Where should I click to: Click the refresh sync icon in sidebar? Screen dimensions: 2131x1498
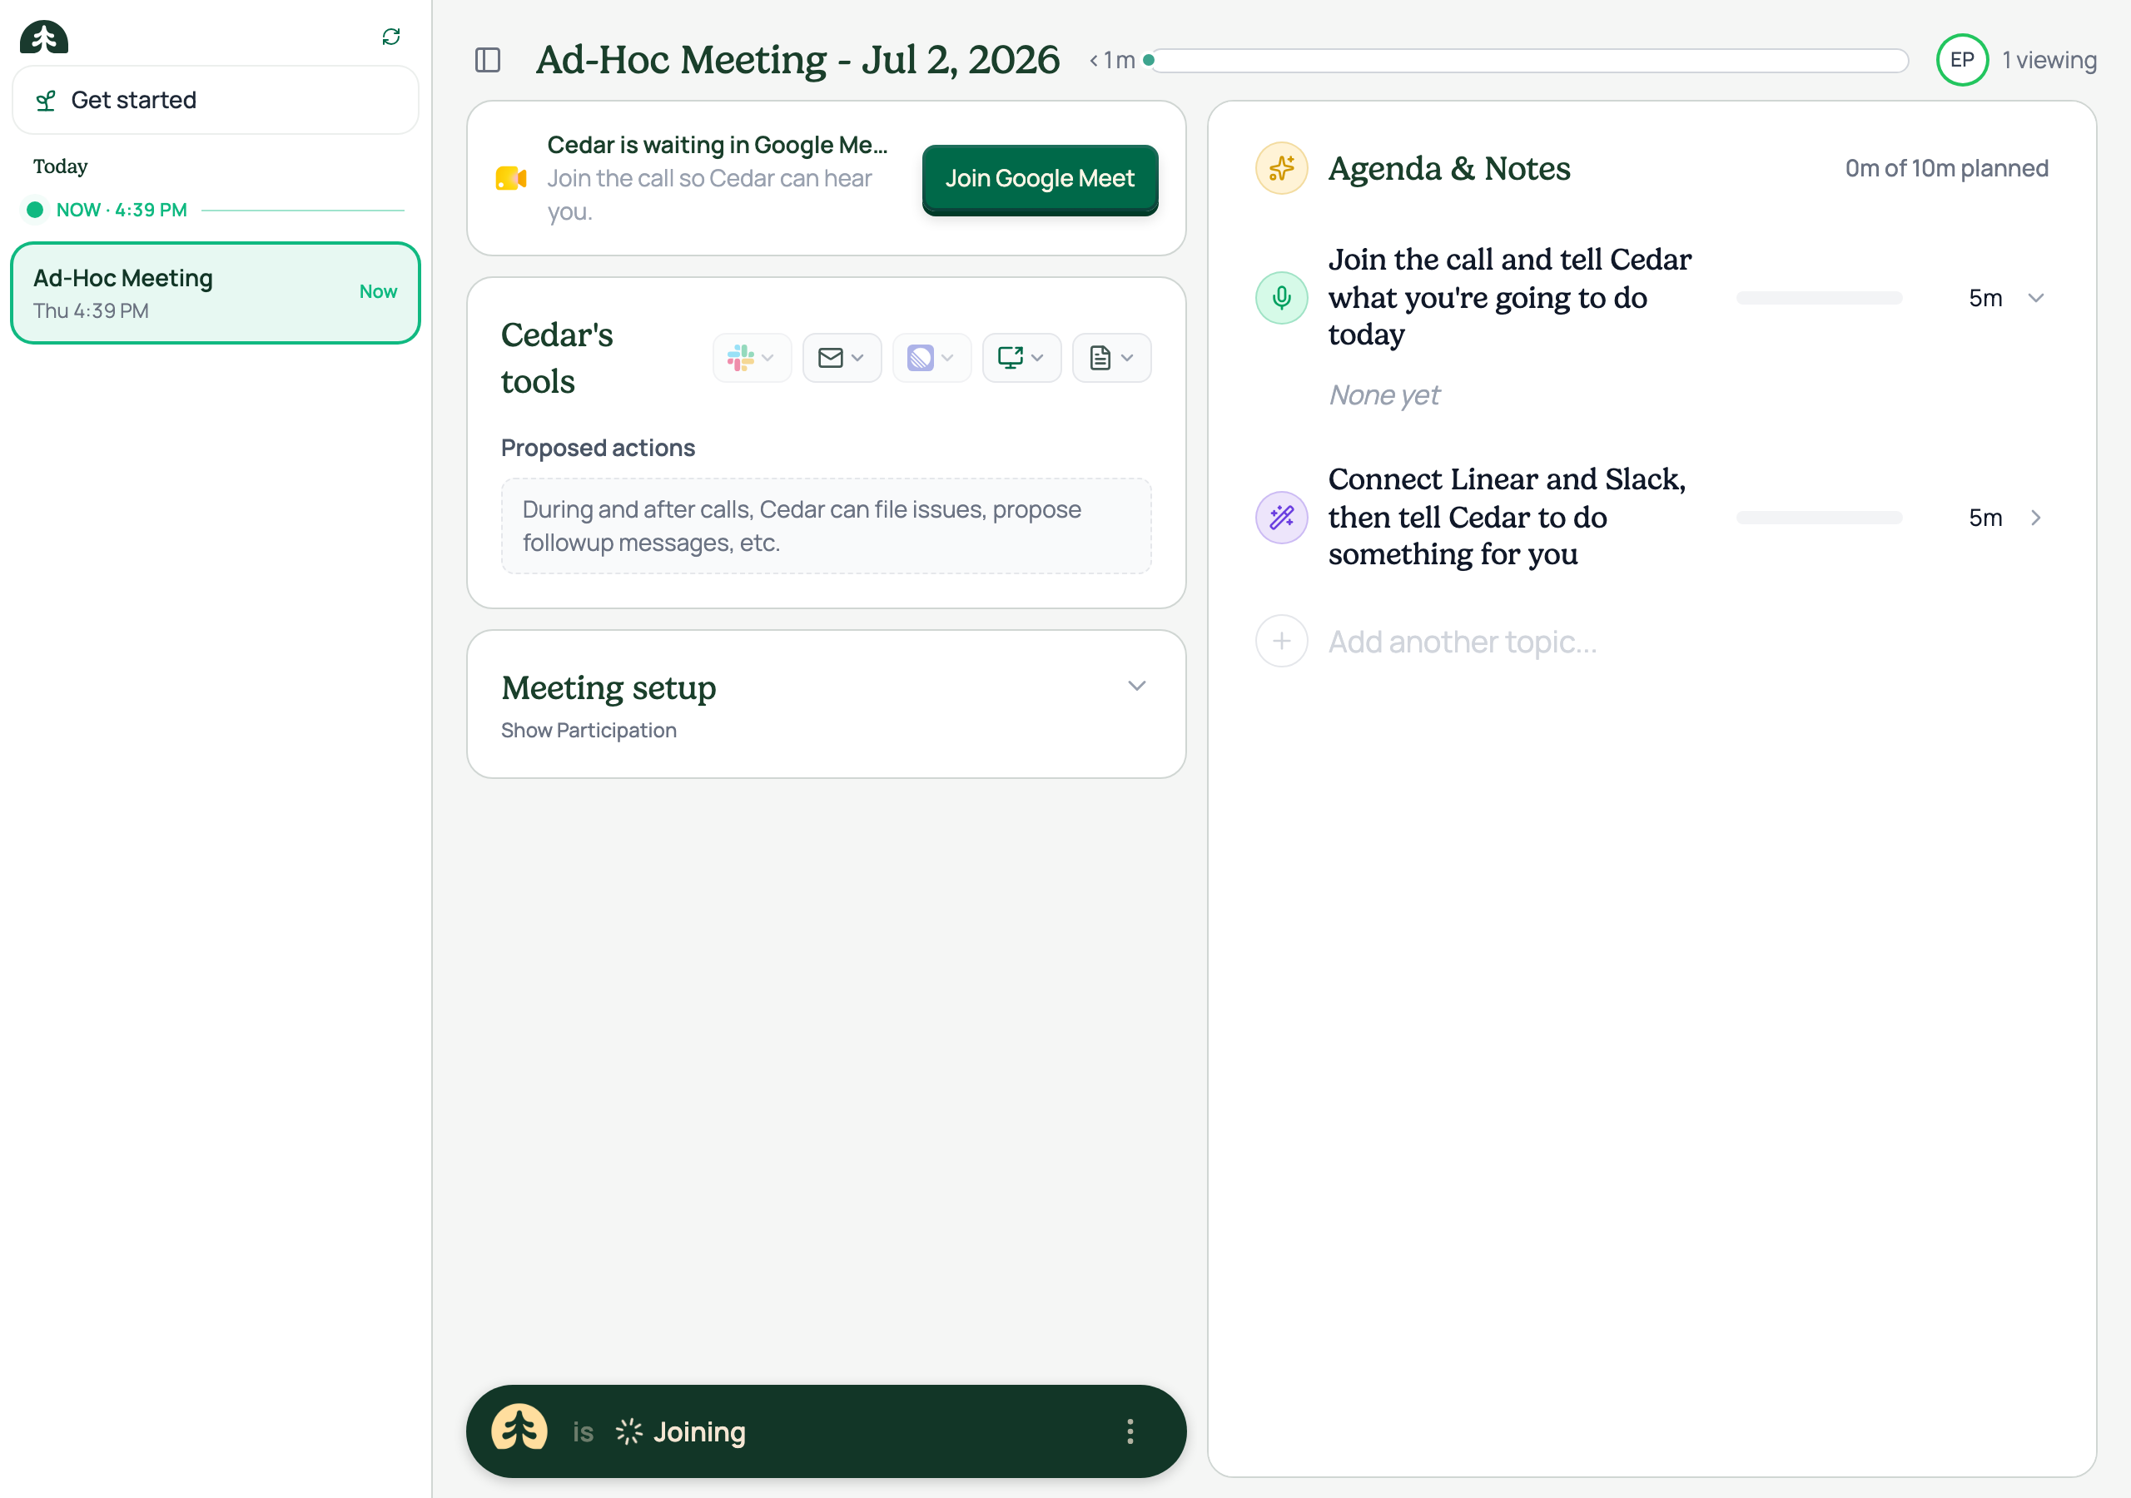390,36
